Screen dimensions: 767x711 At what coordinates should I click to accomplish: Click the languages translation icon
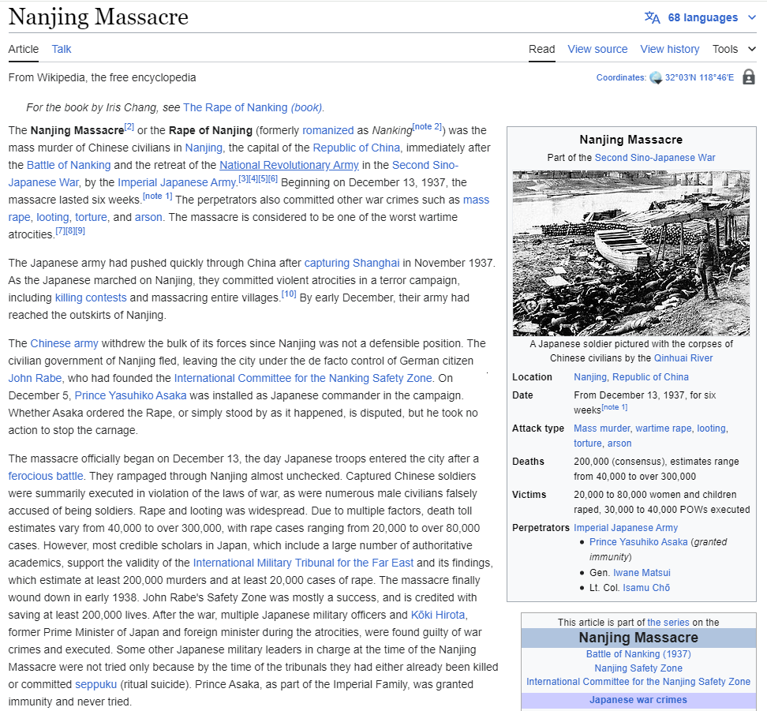pyautogui.click(x=652, y=17)
